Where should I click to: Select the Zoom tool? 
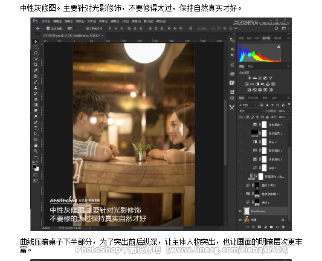click(36, 151)
